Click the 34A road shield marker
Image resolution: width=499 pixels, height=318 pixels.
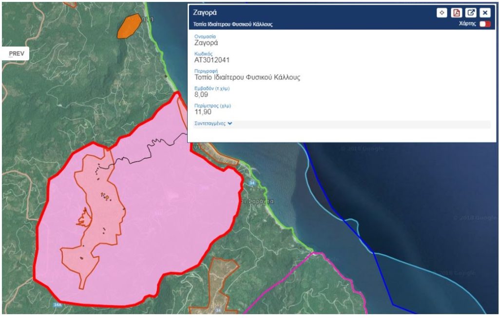[58, 305]
